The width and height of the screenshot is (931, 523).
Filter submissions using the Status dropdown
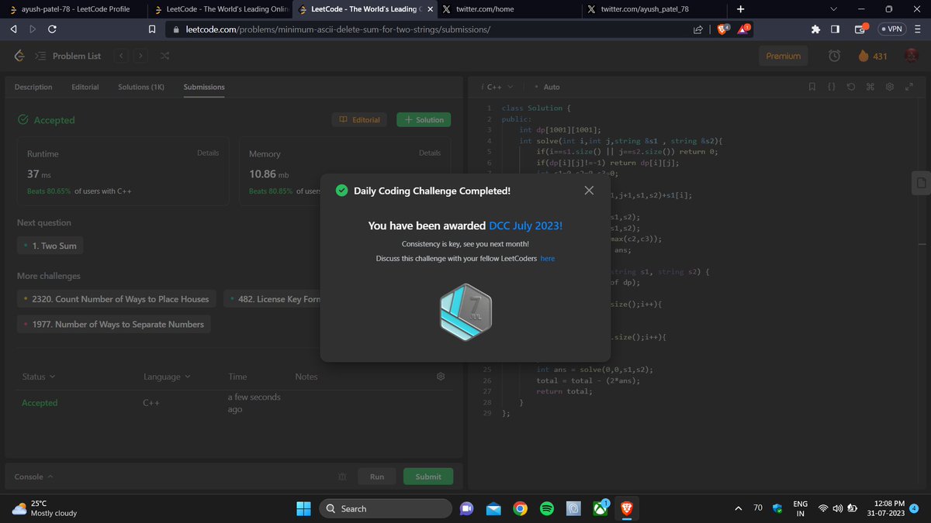tap(37, 377)
